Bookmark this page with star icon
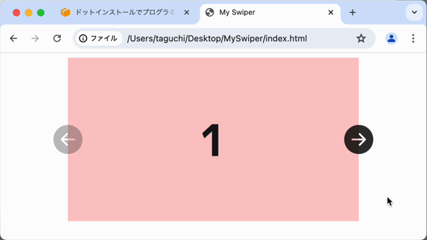Viewport: 427px width, 240px height. click(361, 39)
